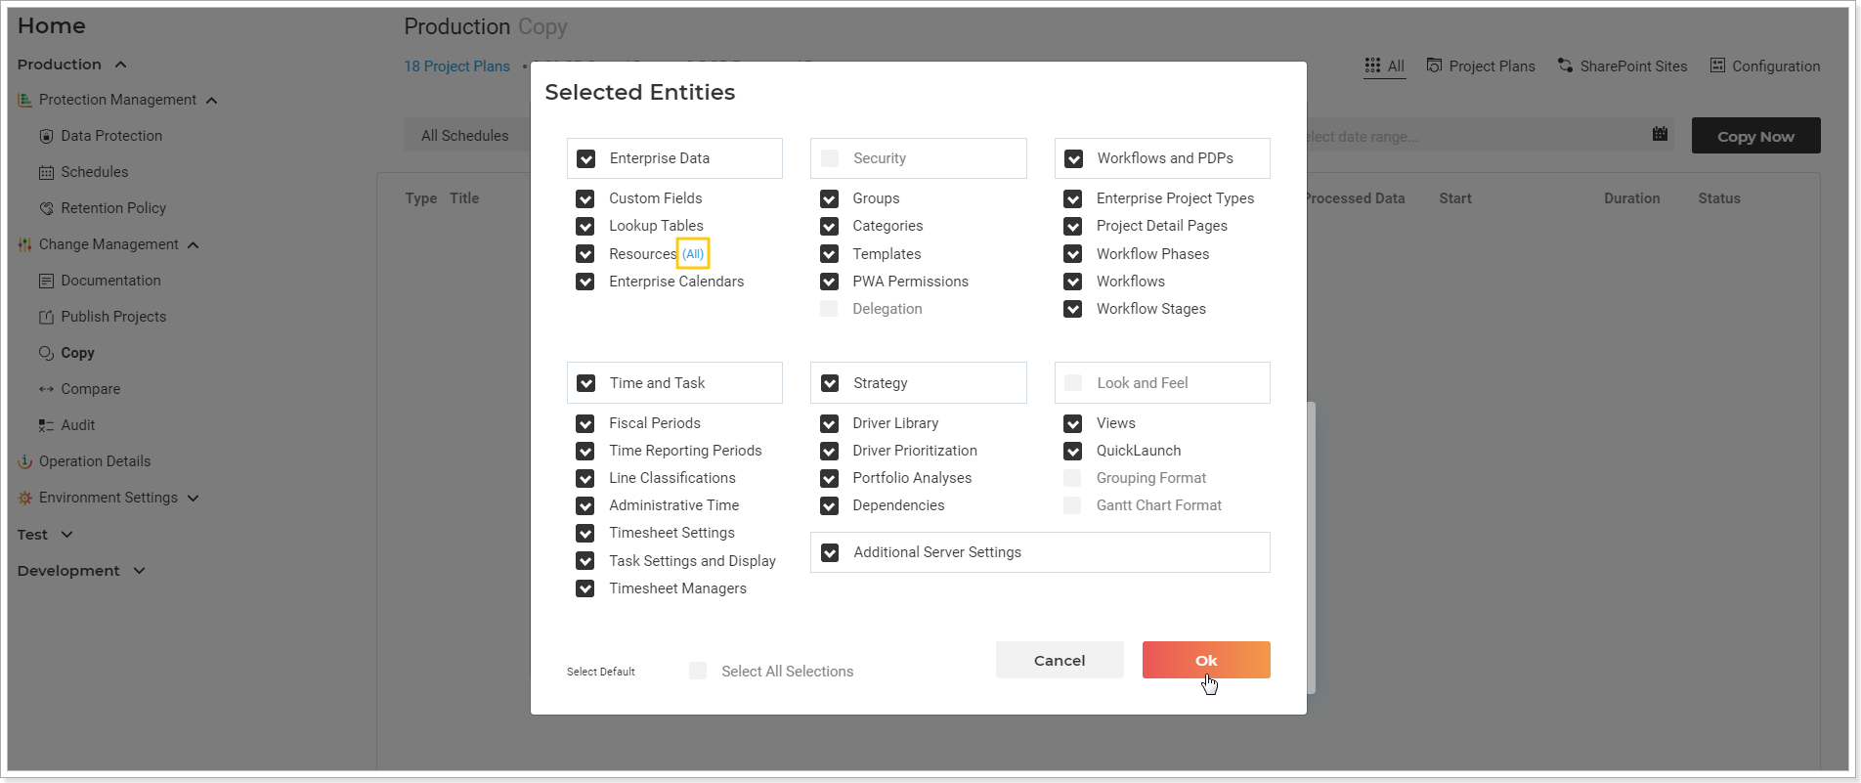The image size is (1861, 783).
Task: Toggle the Time and Task checkbox
Action: [585, 383]
